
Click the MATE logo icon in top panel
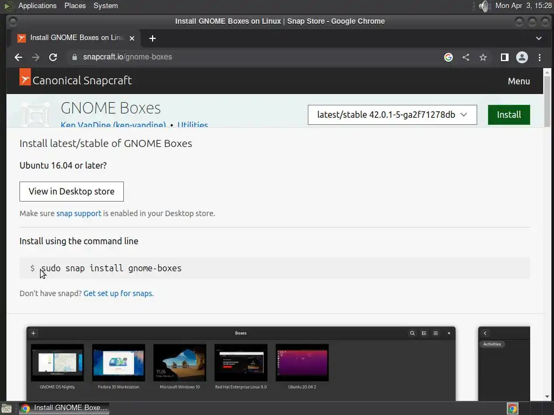pyautogui.click(x=9, y=6)
